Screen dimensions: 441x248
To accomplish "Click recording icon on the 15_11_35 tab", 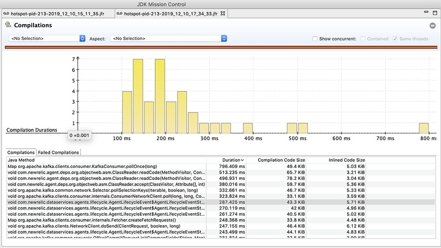I will [6, 14].
